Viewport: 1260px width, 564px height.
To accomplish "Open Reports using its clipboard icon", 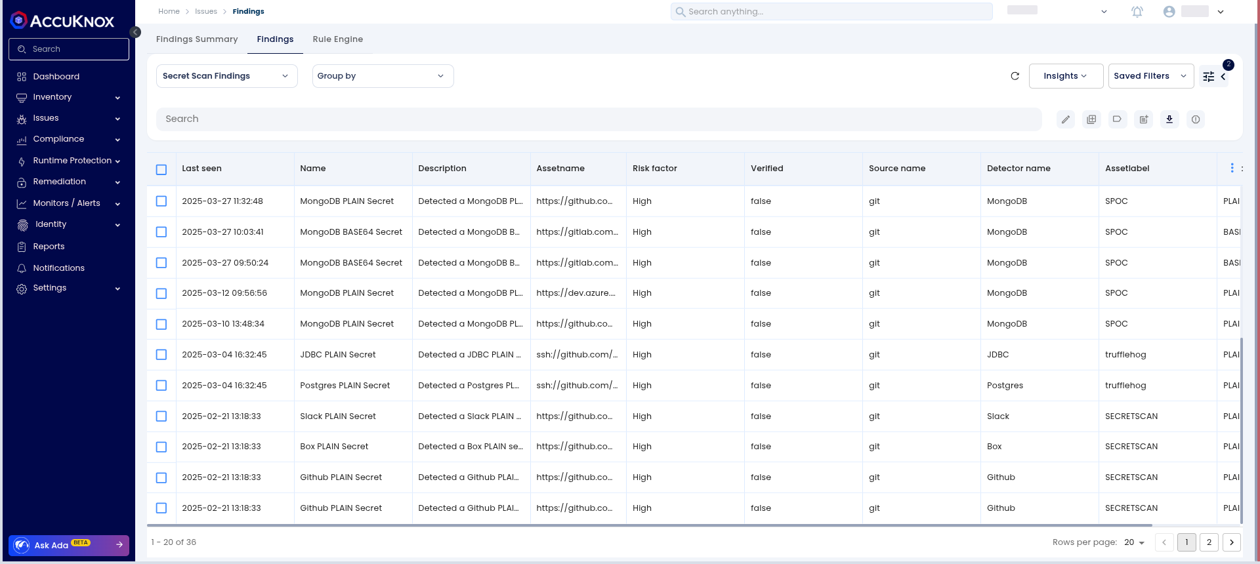I will coord(22,247).
